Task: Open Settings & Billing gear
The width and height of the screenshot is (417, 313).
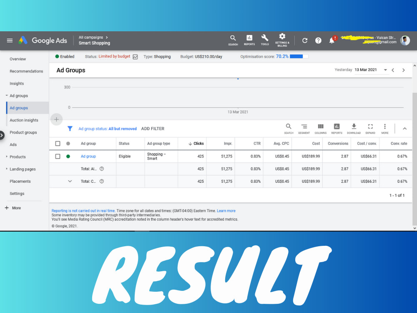Action: click(x=282, y=40)
